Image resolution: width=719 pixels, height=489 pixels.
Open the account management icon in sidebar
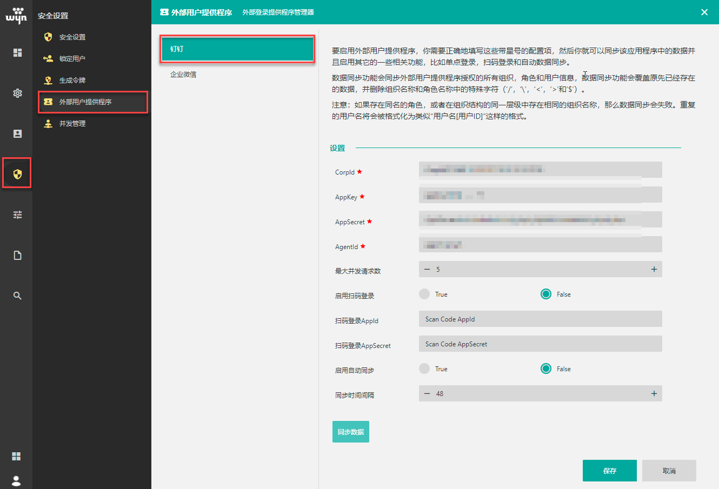pyautogui.click(x=17, y=133)
